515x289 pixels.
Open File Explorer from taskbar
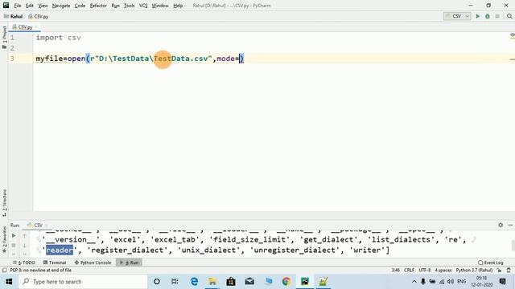(x=212, y=282)
